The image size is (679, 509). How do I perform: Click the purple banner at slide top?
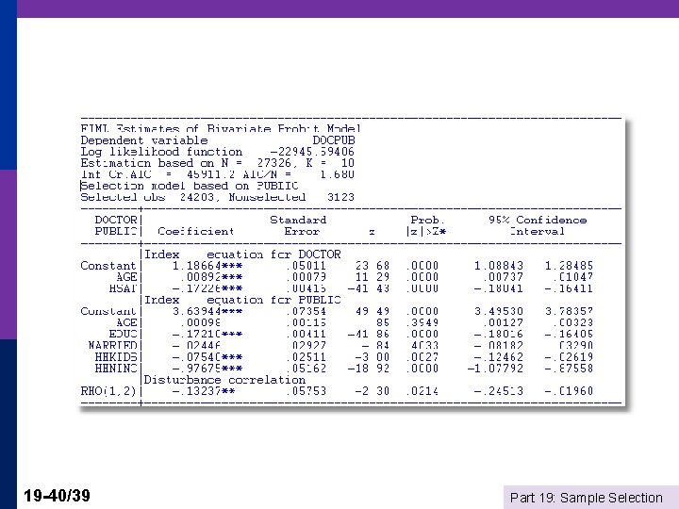pos(348,8)
